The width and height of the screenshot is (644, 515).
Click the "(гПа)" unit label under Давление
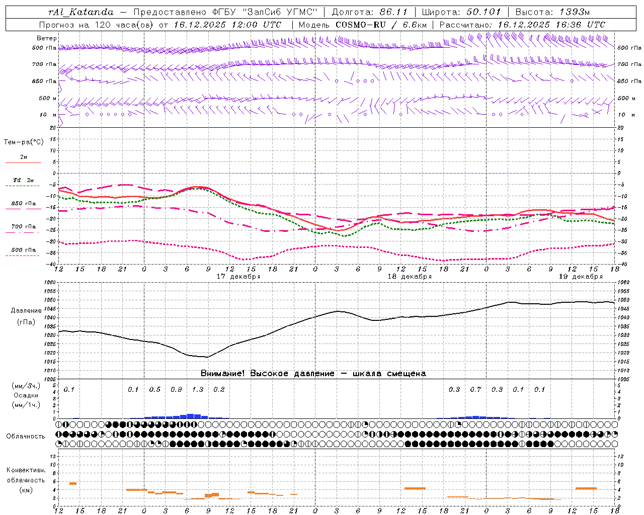pos(26,322)
